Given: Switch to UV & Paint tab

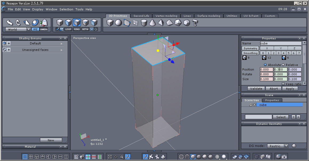Looking at the screenshot, I should pos(251,16).
